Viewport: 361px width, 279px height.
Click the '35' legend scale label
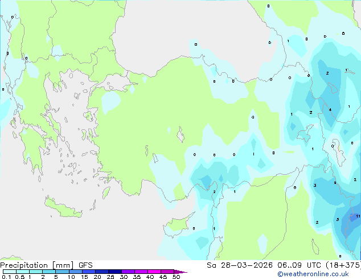click(x=137, y=277)
